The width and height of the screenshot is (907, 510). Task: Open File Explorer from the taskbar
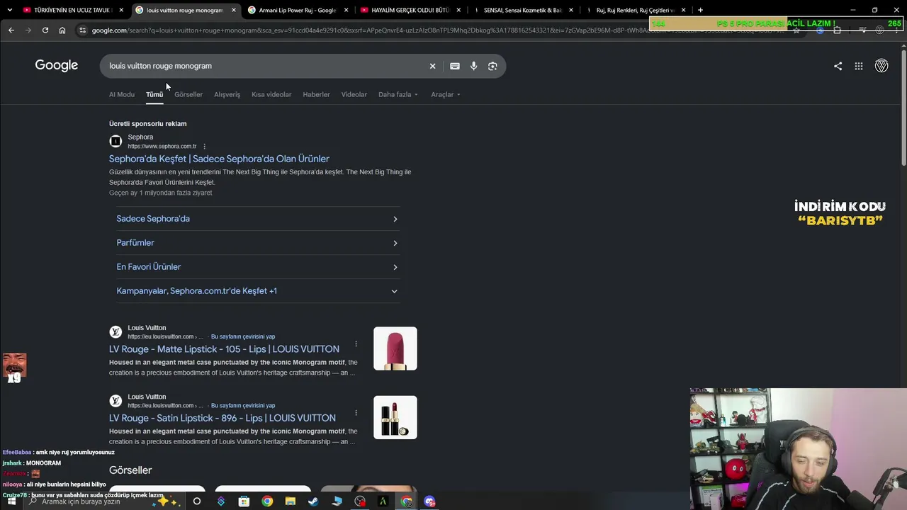tap(290, 501)
